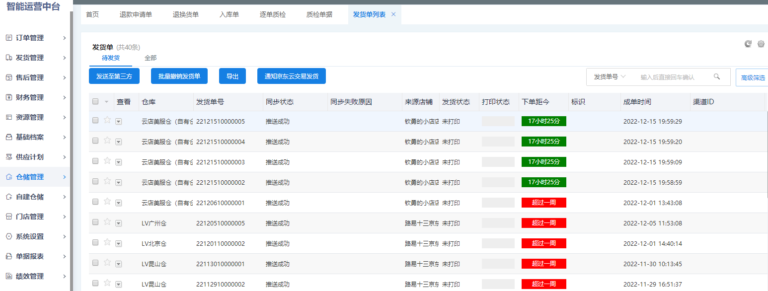
Task: Open the 发货单号 search field dropdown
Action: pyautogui.click(x=610, y=77)
